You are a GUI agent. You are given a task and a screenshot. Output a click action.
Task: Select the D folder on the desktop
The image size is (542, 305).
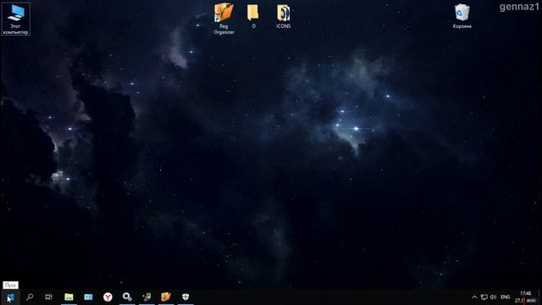253,16
